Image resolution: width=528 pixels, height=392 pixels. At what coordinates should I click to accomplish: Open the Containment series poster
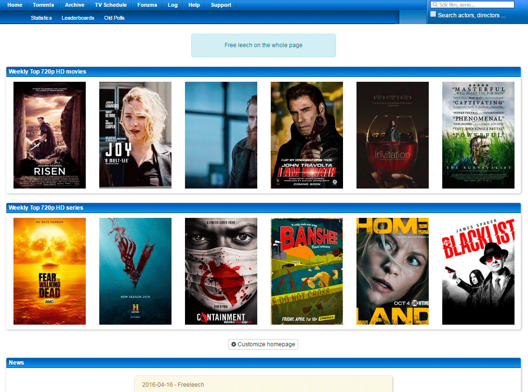pos(221,271)
